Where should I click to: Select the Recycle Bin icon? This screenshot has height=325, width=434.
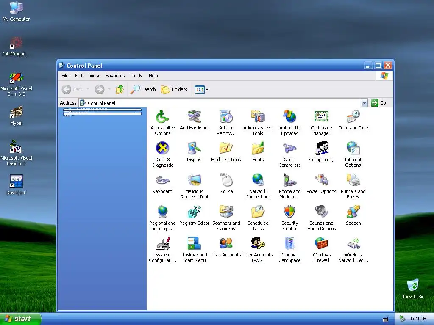(413, 289)
